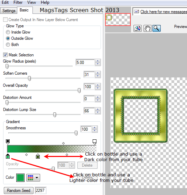Select the hand pan tool
187x195 pixels.
(x=148, y=28)
